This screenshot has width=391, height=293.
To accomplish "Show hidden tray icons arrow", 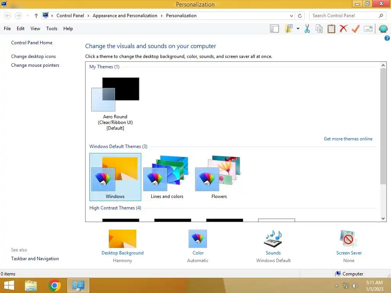I will click(x=337, y=286).
